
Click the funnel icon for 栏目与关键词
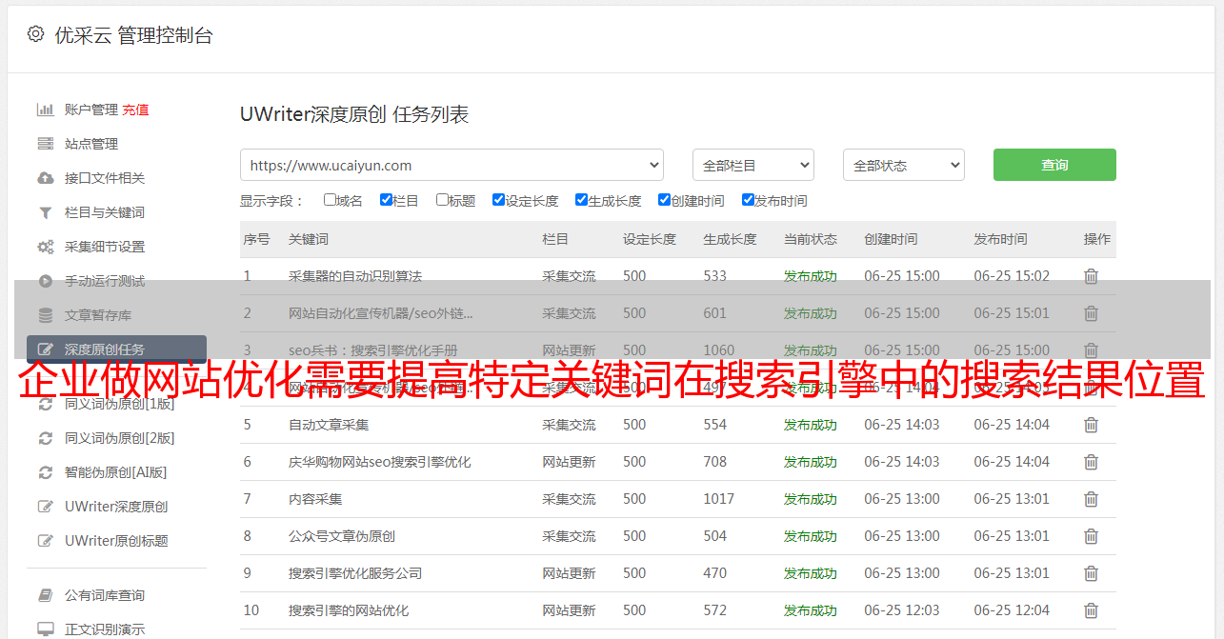tap(45, 212)
